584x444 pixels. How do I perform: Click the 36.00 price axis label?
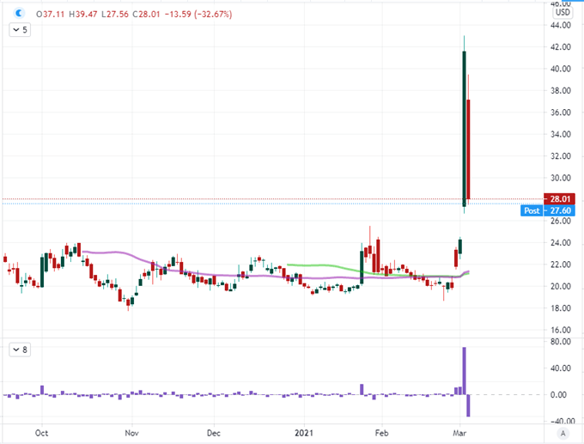click(561, 113)
